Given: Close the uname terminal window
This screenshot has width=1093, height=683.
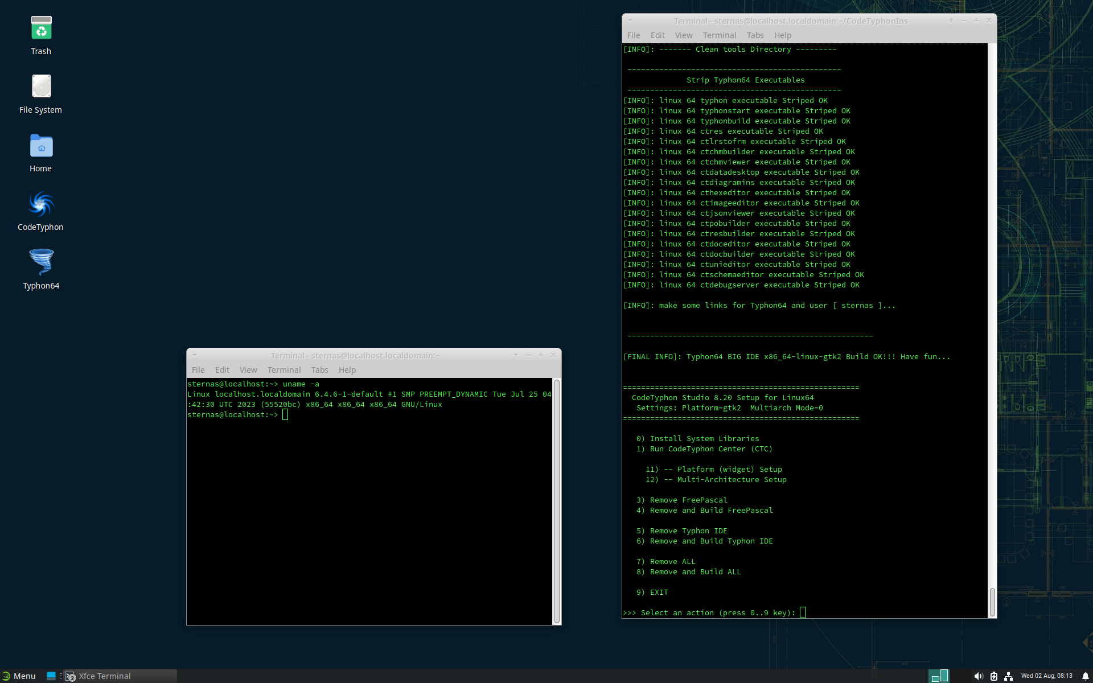Looking at the screenshot, I should point(553,355).
